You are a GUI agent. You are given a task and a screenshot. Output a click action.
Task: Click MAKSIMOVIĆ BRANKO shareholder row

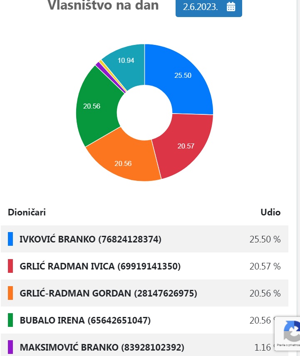102,347
